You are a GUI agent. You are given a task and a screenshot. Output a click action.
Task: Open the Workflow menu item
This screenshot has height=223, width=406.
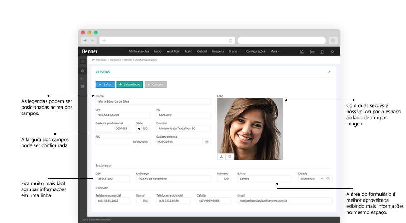[173, 51]
